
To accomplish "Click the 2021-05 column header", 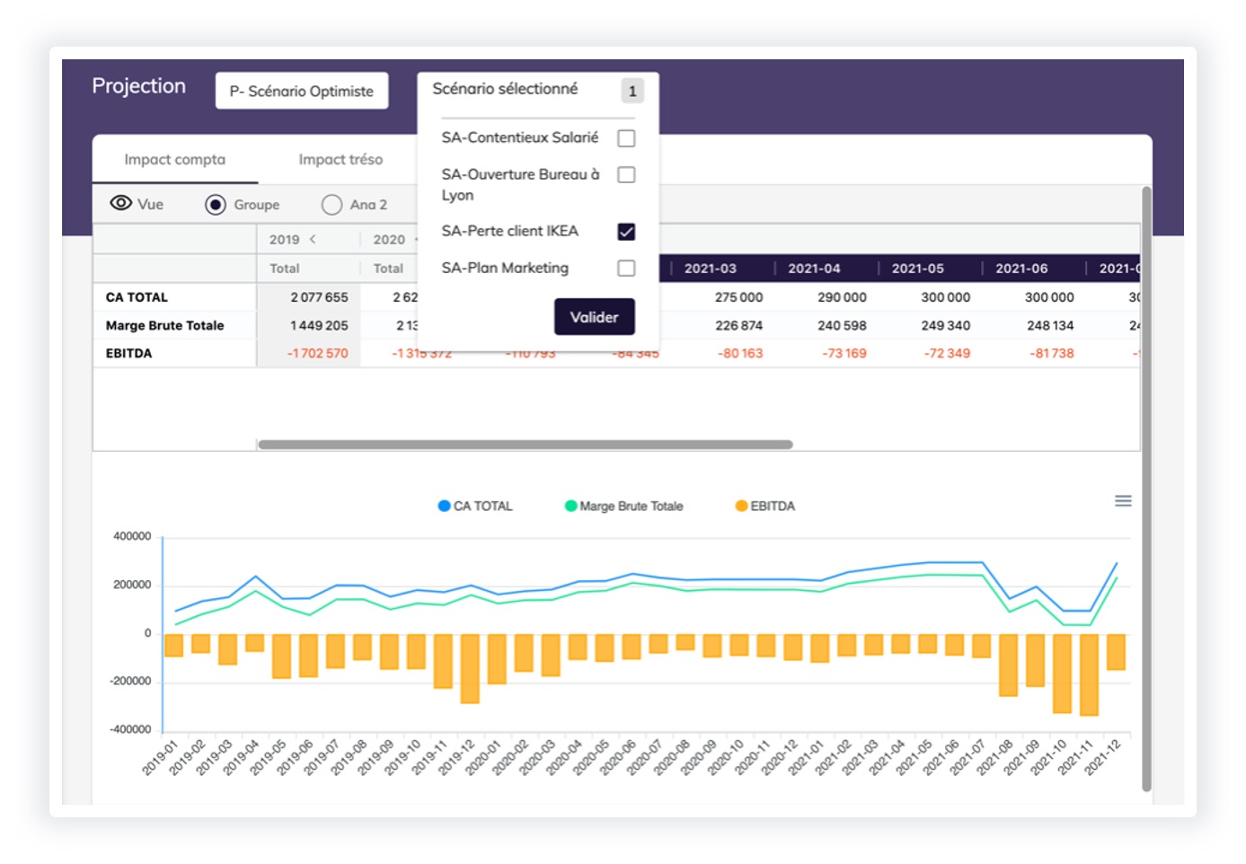I will click(x=918, y=269).
